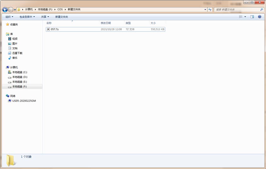Click the change view icon in toolbar
The image size is (266, 169).
click(x=240, y=17)
